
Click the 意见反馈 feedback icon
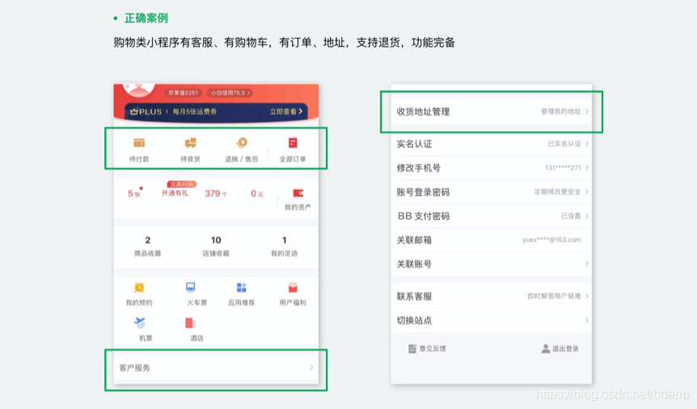[412, 349]
